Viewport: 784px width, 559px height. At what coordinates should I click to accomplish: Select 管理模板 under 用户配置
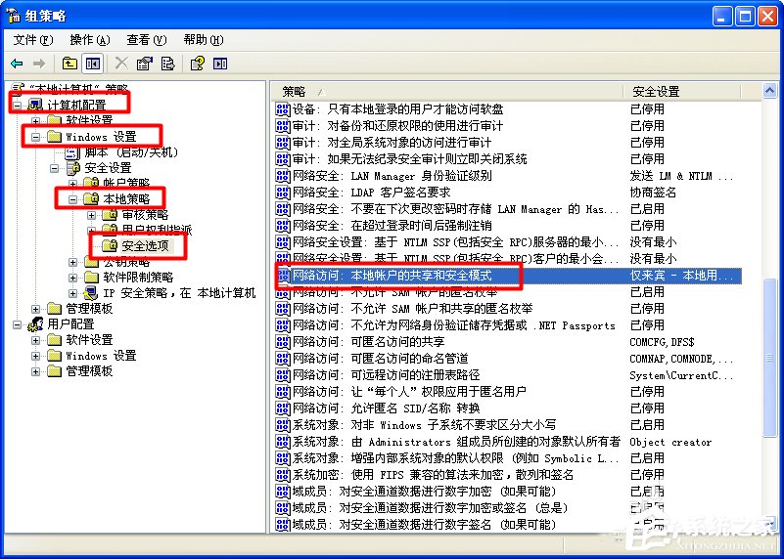[89, 370]
